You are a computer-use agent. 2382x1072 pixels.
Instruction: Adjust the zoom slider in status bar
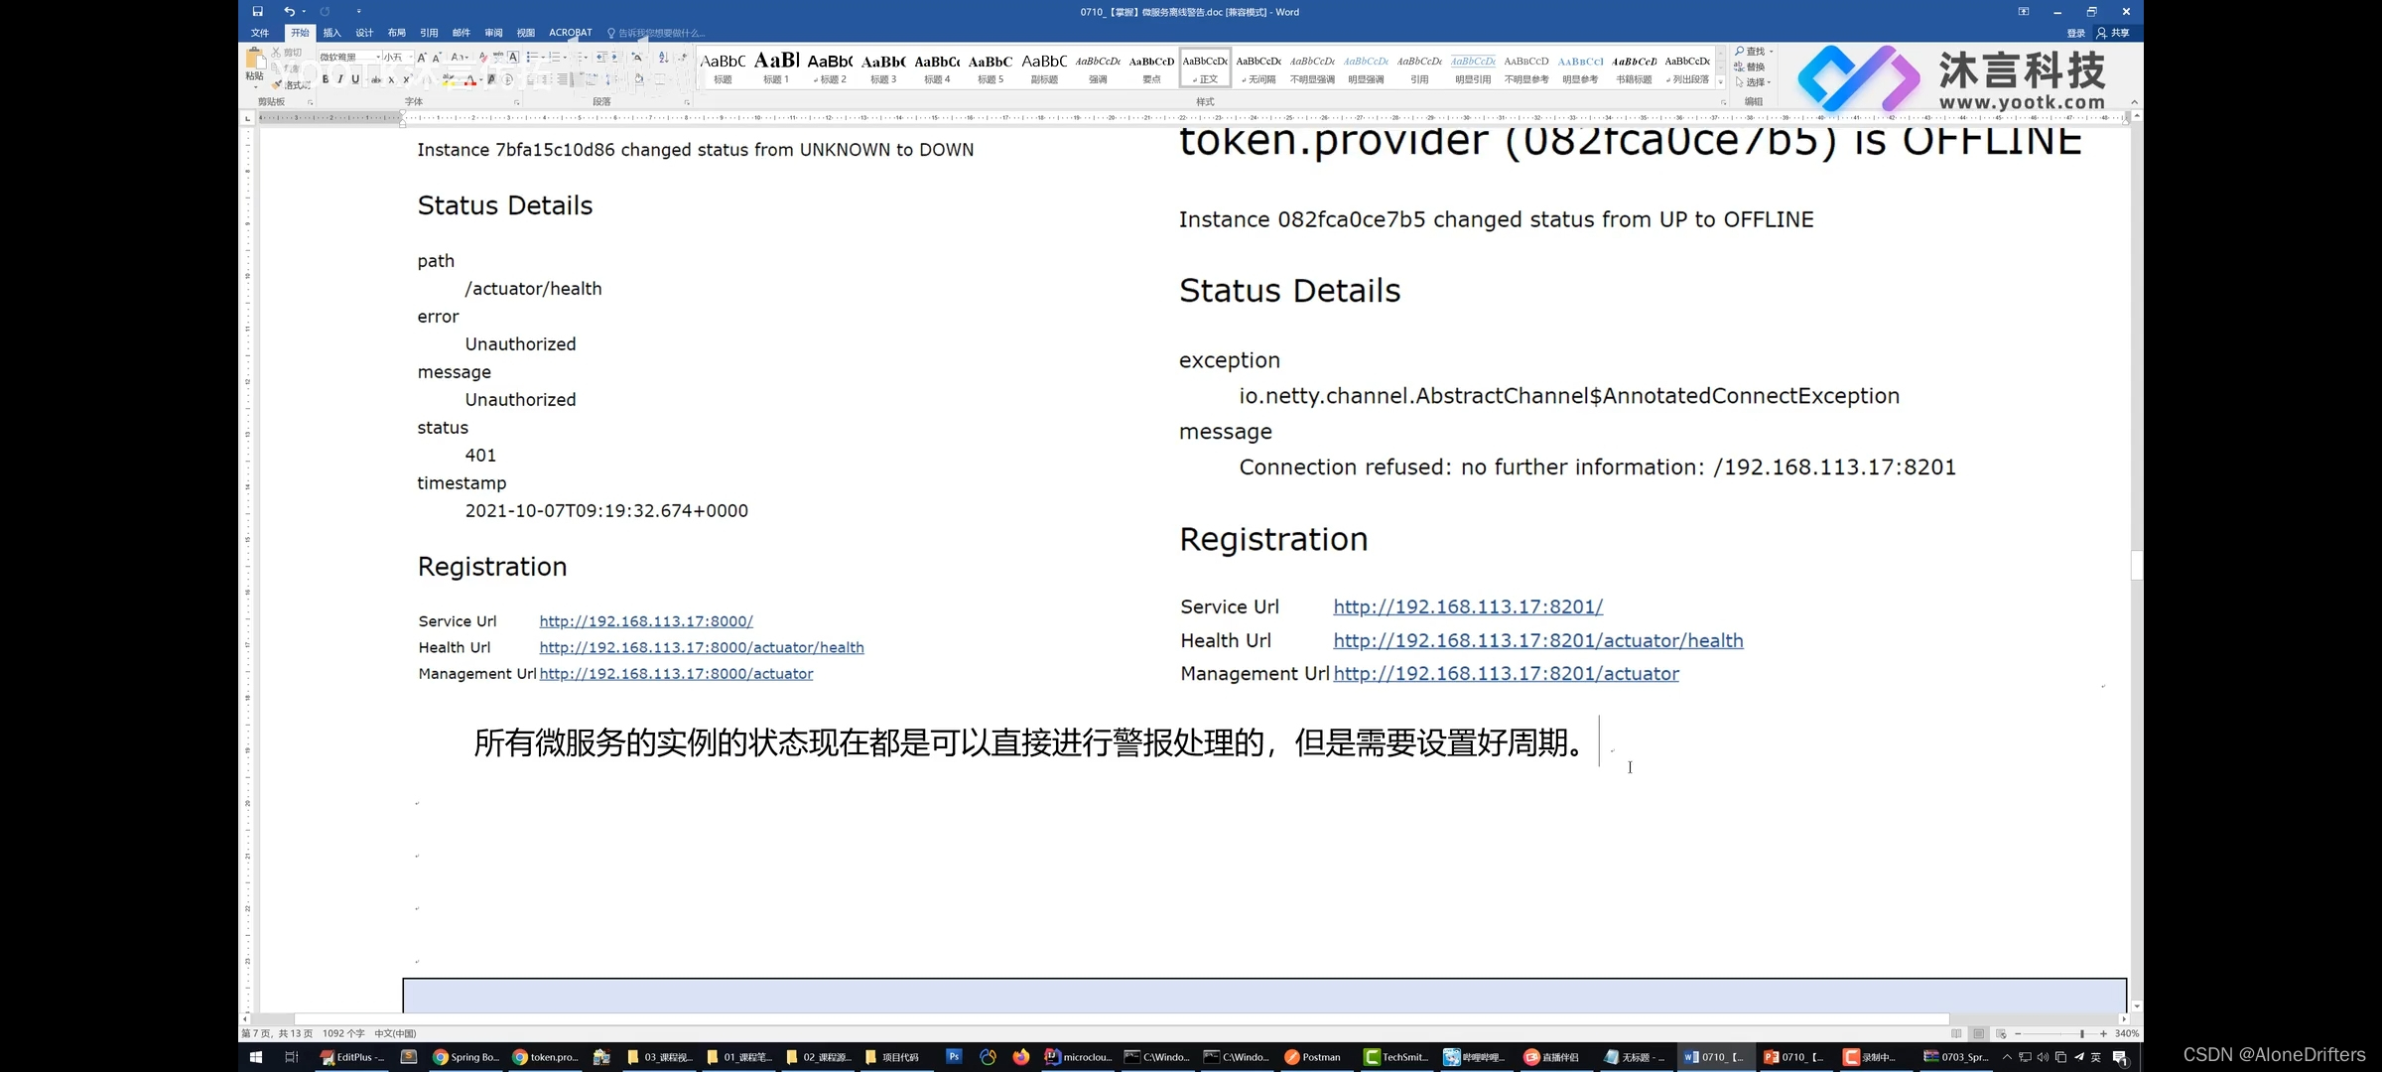click(x=2081, y=1033)
